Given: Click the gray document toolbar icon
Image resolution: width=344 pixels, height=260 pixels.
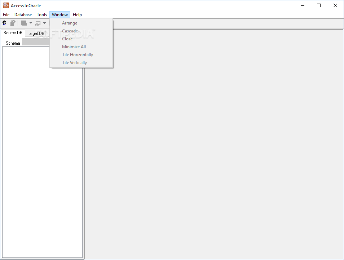Looking at the screenshot, I should (x=24, y=23).
